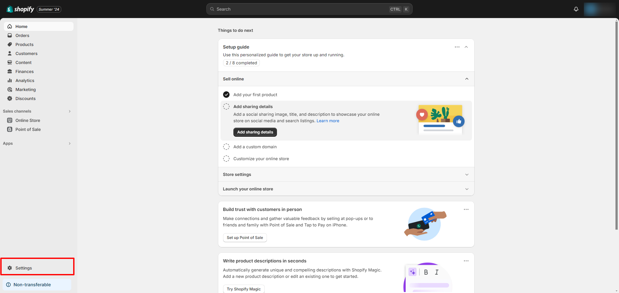619x293 pixels.
Task: Click the Orders inbox icon
Action: coord(10,35)
